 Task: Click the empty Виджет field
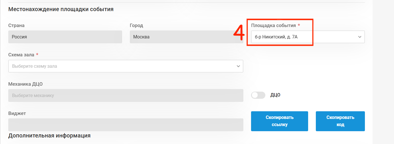click(126, 125)
